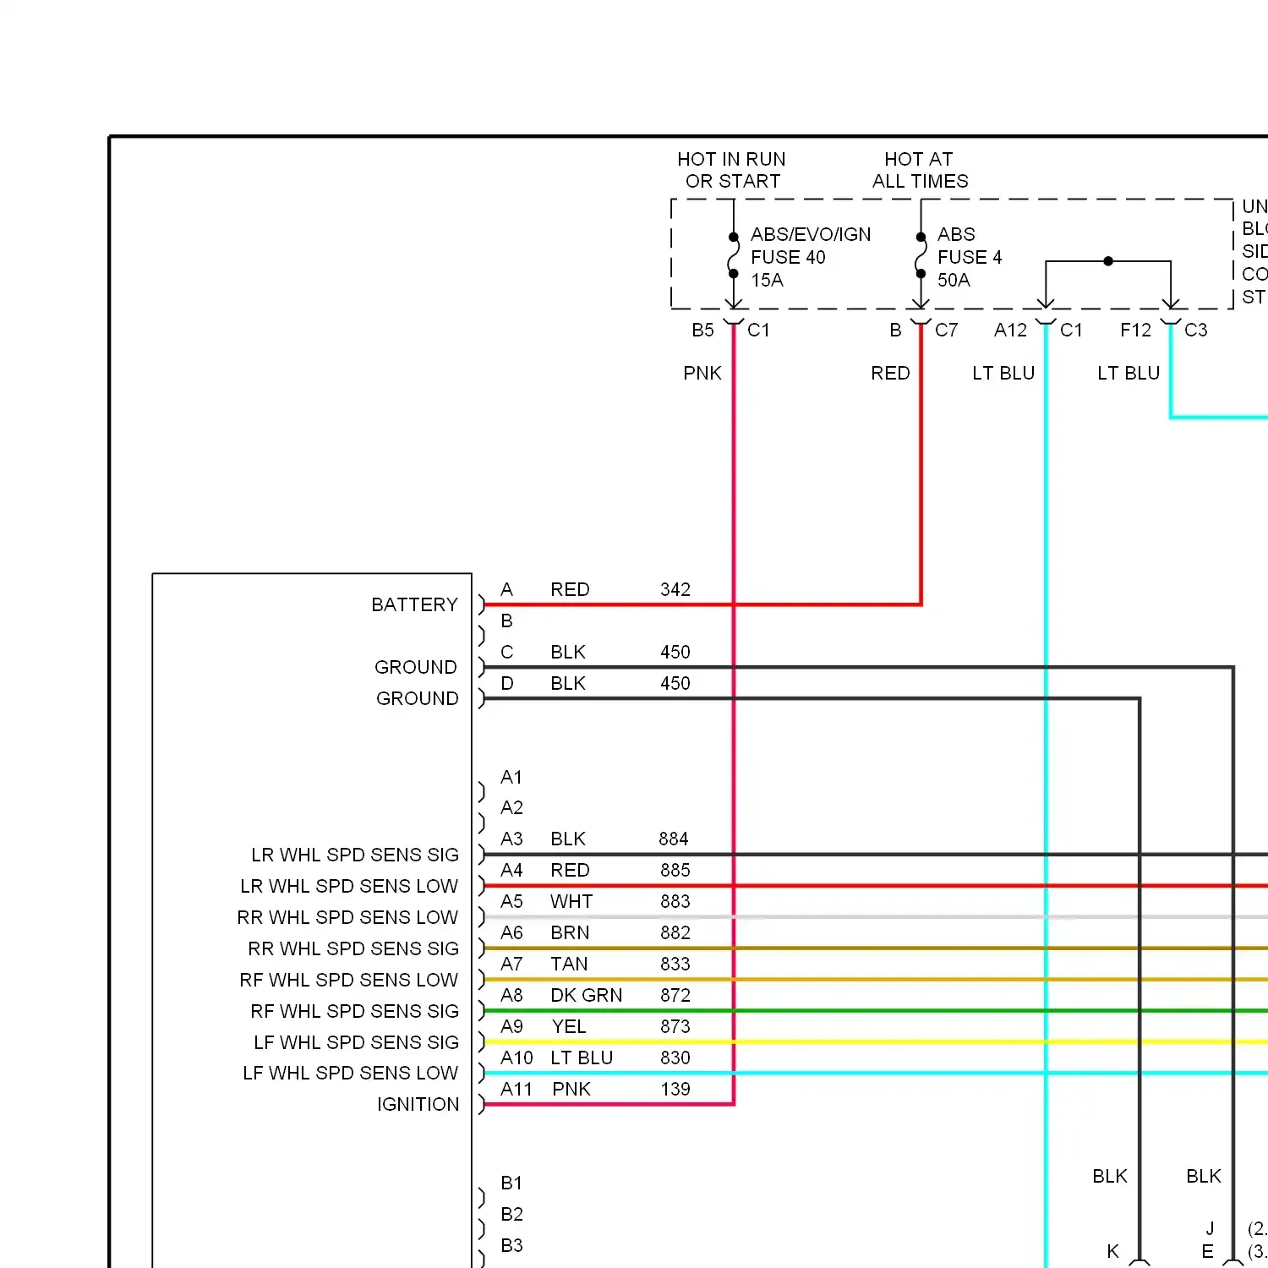Click circuit number '883'
This screenshot has height=1268, width=1268.
click(x=675, y=901)
